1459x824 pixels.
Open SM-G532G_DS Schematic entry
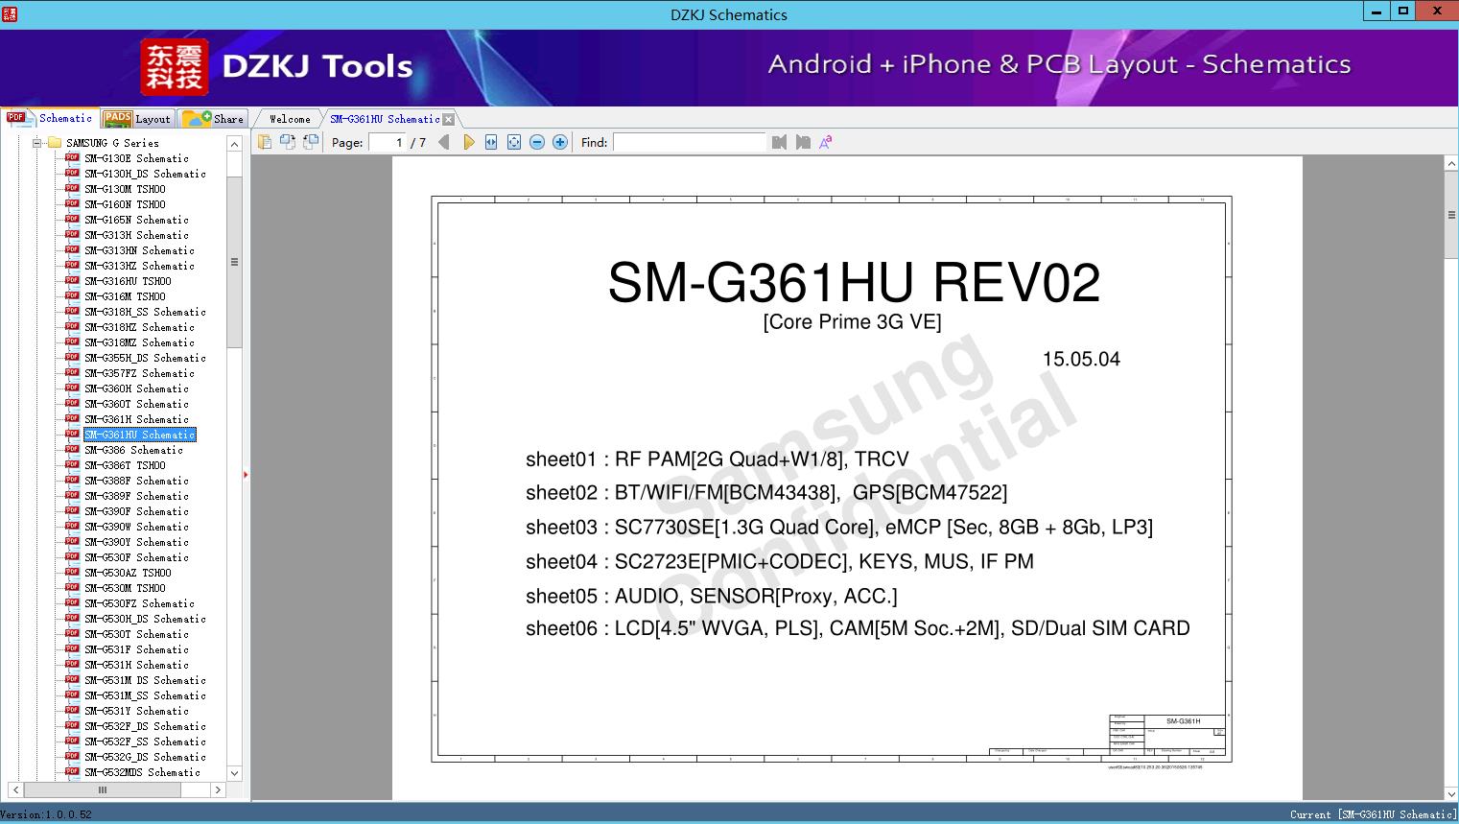pyautogui.click(x=145, y=757)
